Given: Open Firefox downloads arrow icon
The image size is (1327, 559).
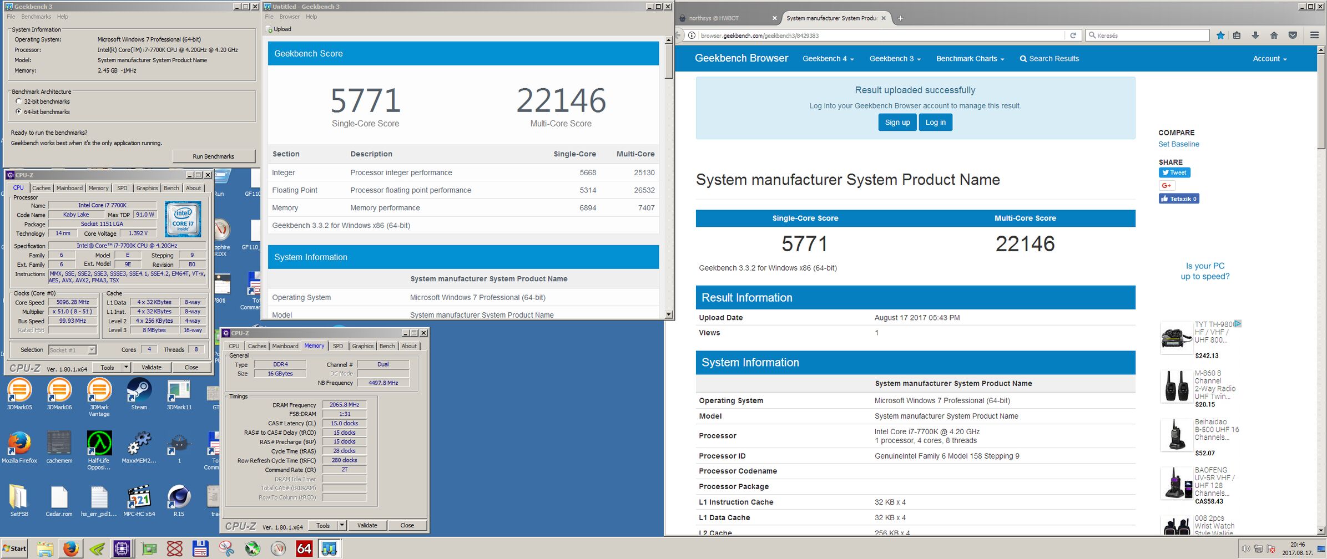Looking at the screenshot, I should [x=1255, y=35].
